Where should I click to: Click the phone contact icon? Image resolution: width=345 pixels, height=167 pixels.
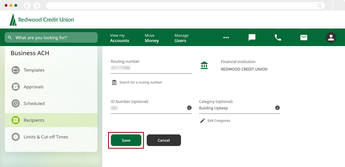(278, 38)
